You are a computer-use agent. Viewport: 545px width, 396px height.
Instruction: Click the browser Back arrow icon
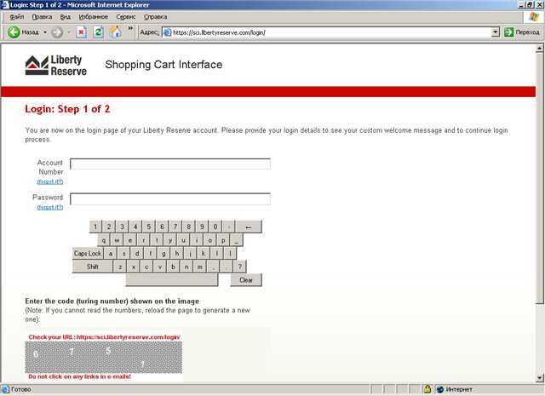click(x=14, y=32)
